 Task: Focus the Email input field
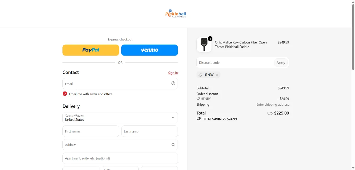pos(120,84)
